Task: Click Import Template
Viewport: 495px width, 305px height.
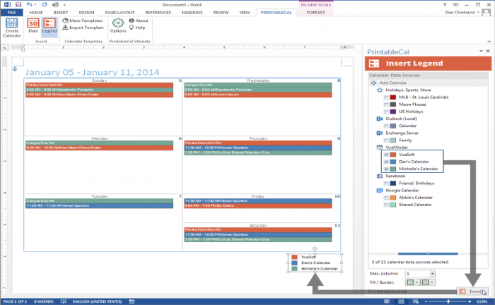Action: coord(83,28)
